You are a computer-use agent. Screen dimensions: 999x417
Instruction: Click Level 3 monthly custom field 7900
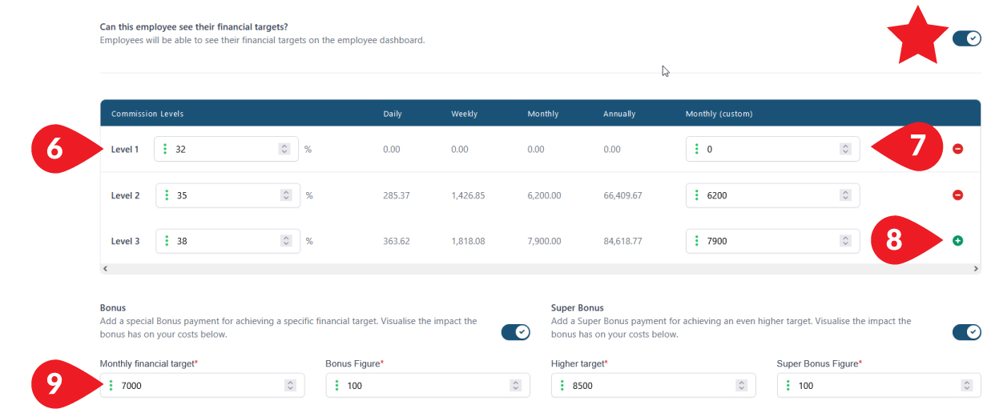(772, 241)
